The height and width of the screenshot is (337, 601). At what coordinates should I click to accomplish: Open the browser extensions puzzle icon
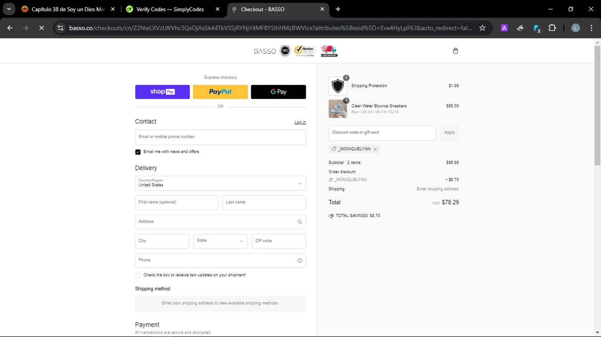pos(552,28)
